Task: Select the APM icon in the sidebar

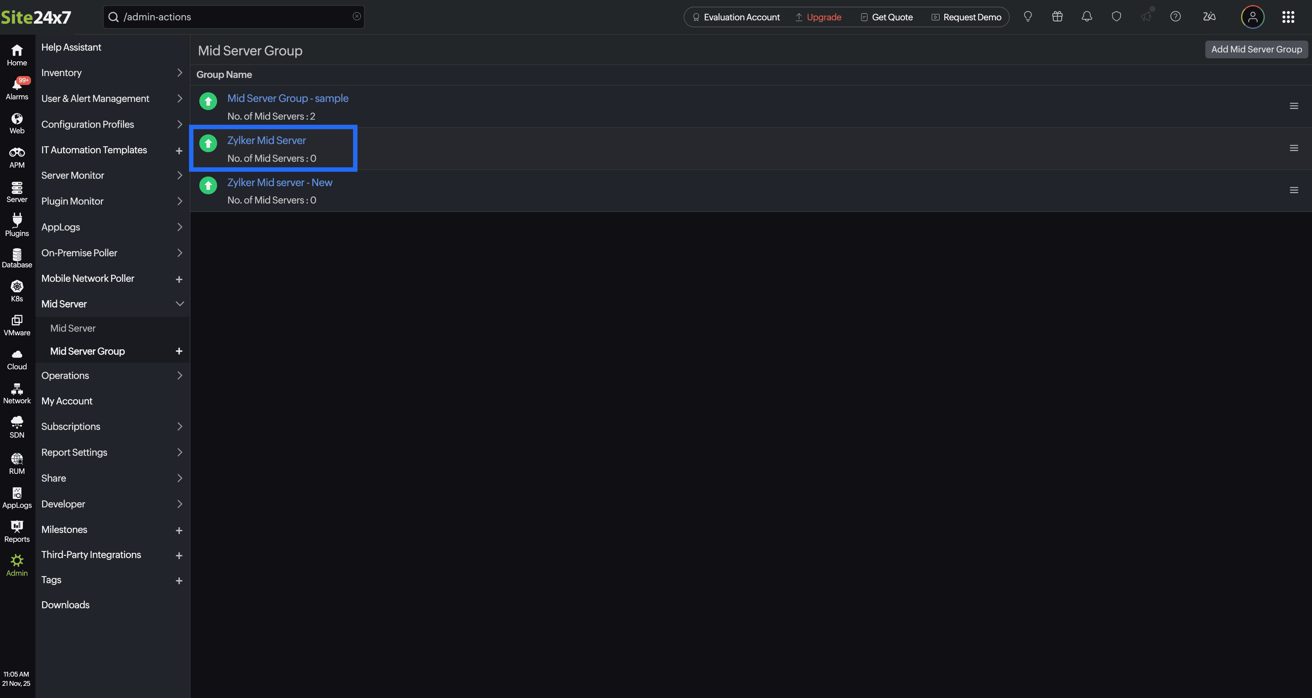Action: [x=17, y=156]
